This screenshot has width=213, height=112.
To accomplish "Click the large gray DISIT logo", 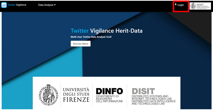I will [x=143, y=91].
